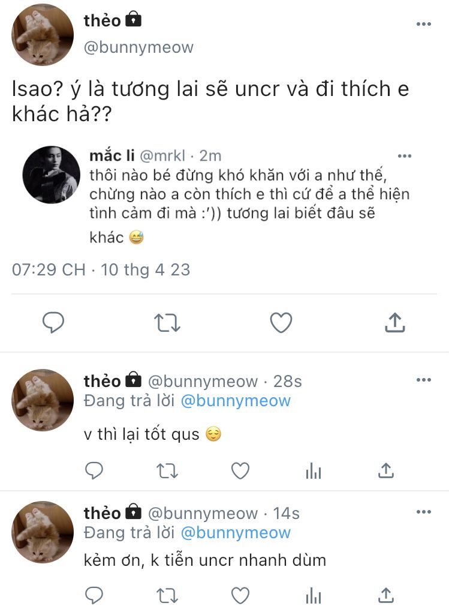Open more options on quoted mắc li tweet
The width and height of the screenshot is (449, 615).
pyautogui.click(x=405, y=156)
